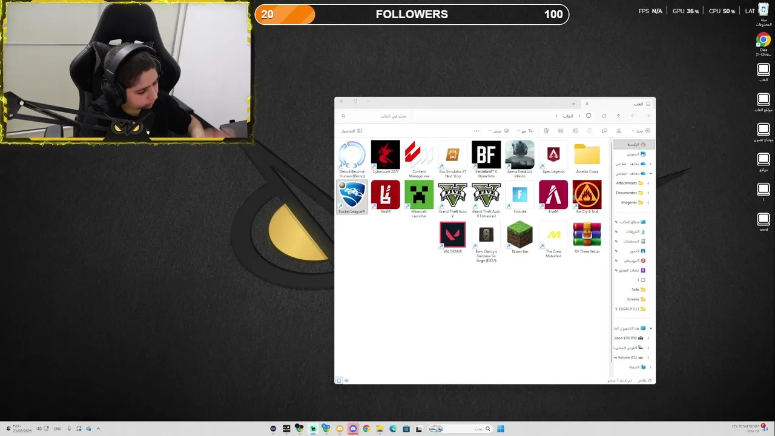Viewport: 775px width, 436px height.
Task: Select the Grand Theft Auto V shortcut
Action: click(453, 199)
